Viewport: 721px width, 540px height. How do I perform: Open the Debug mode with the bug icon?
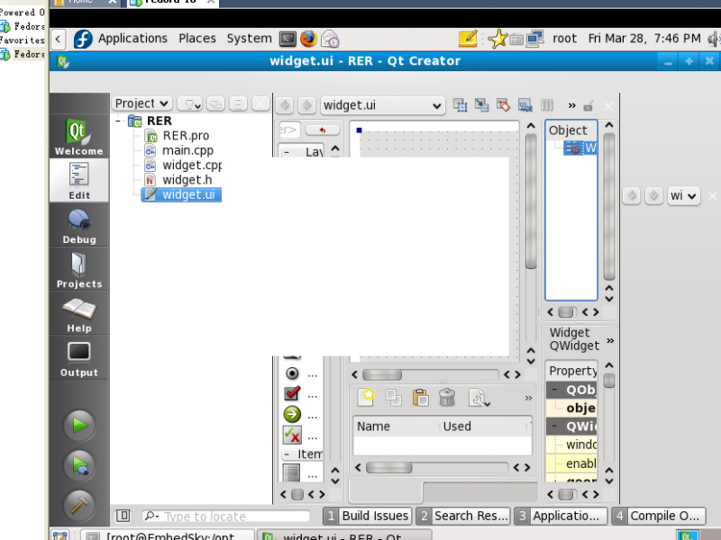[79, 225]
